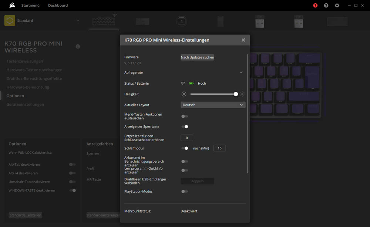Select the cooler pump device thumbnail
Screen dimensions: 370x227
point(181,21)
